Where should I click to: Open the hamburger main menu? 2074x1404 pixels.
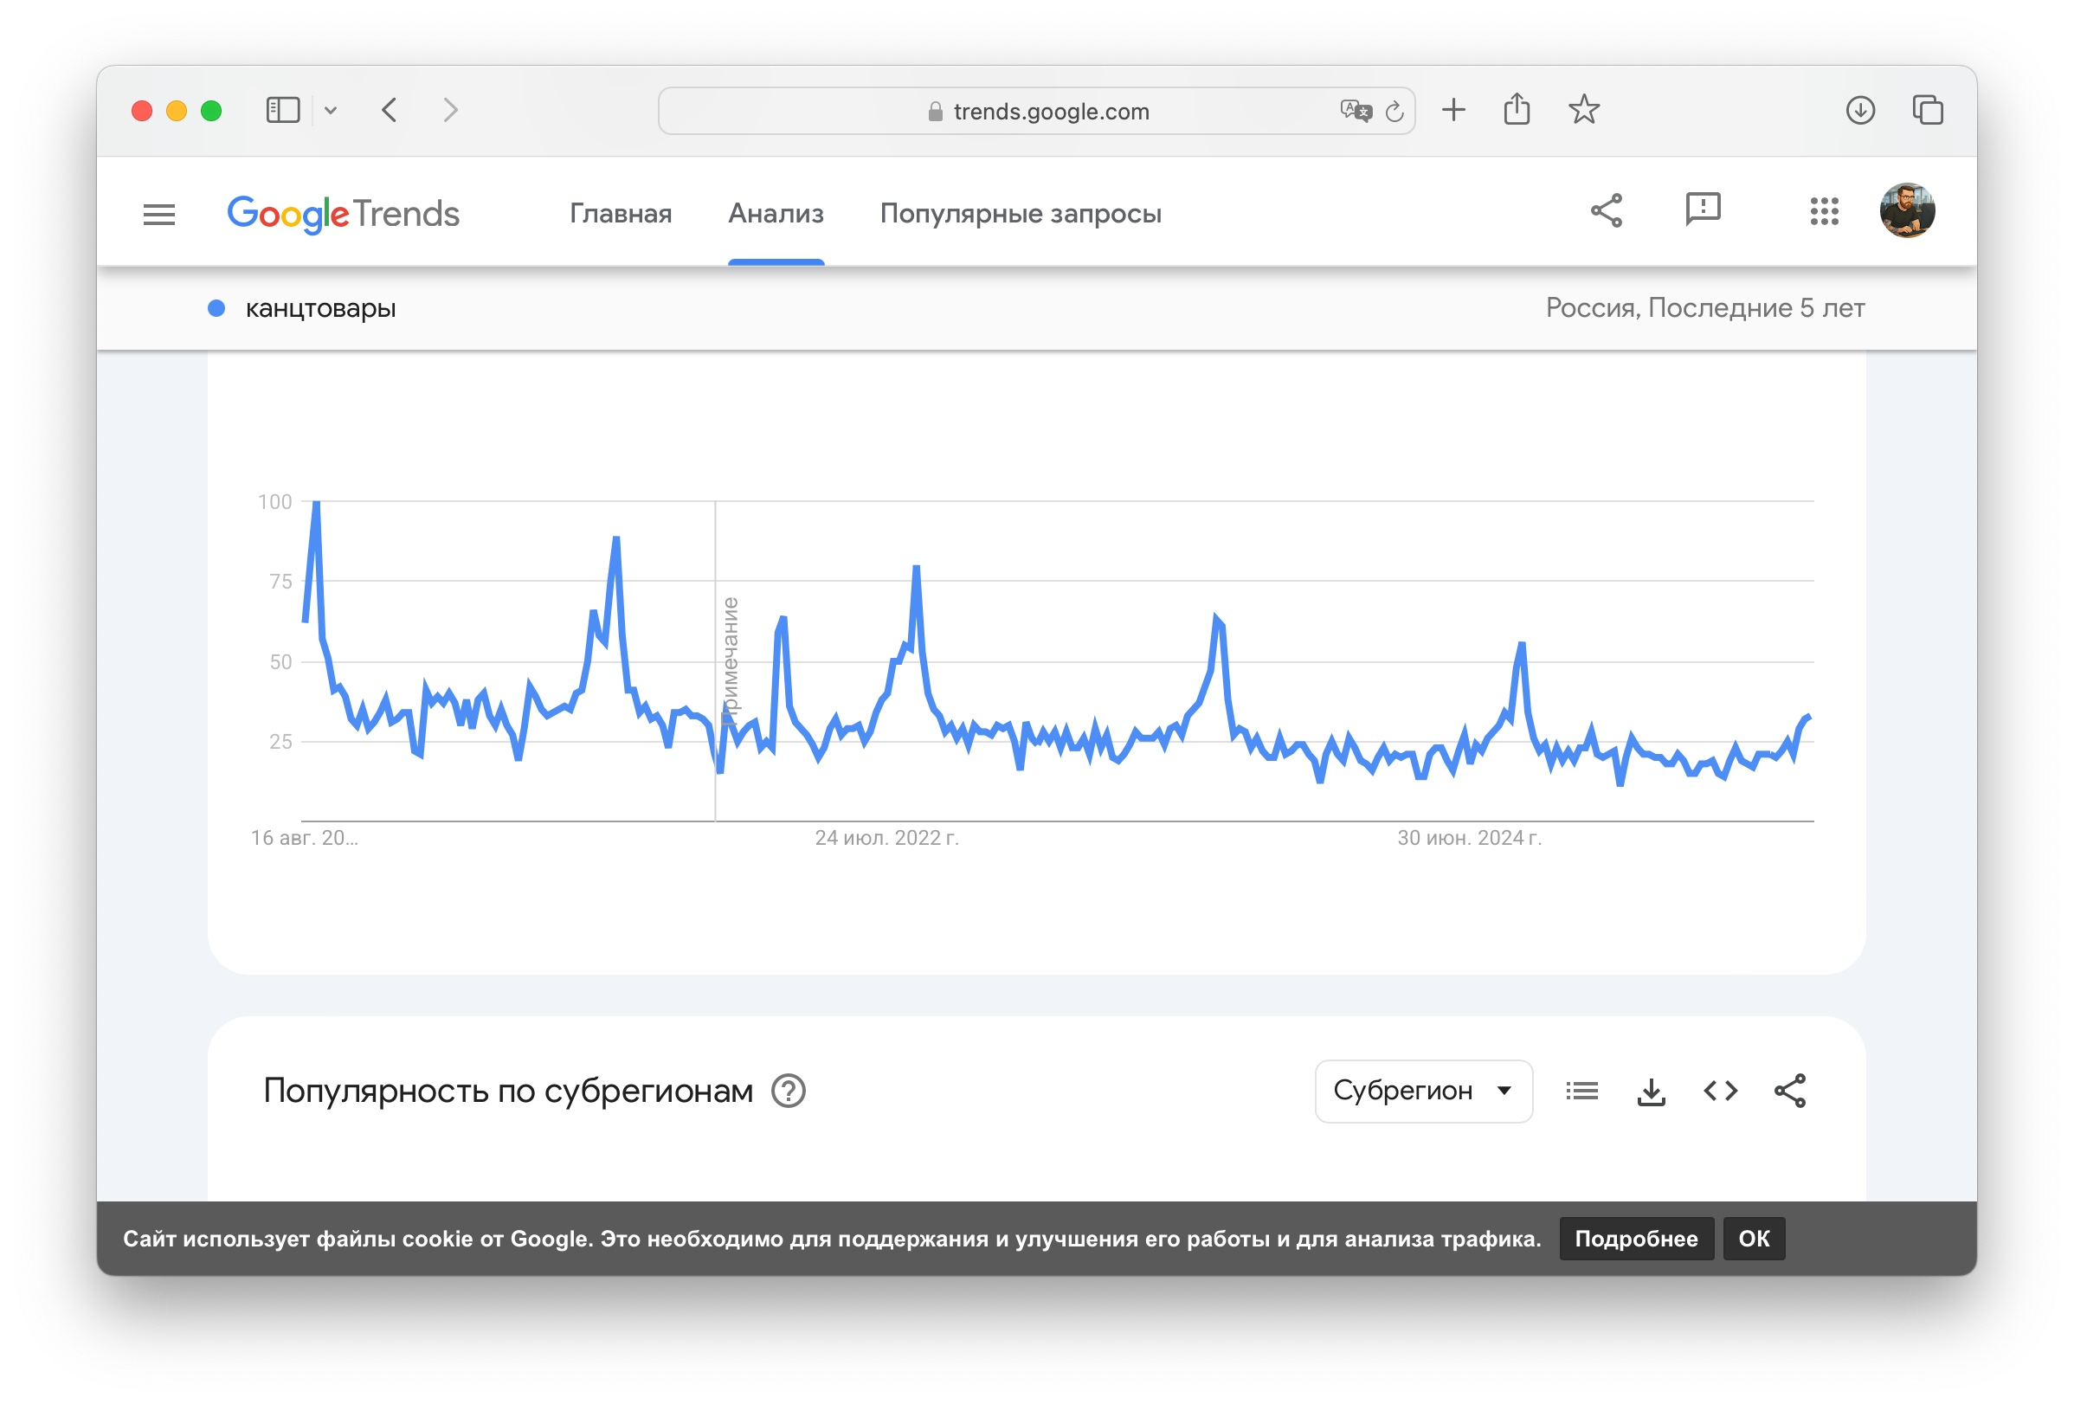pyautogui.click(x=159, y=214)
